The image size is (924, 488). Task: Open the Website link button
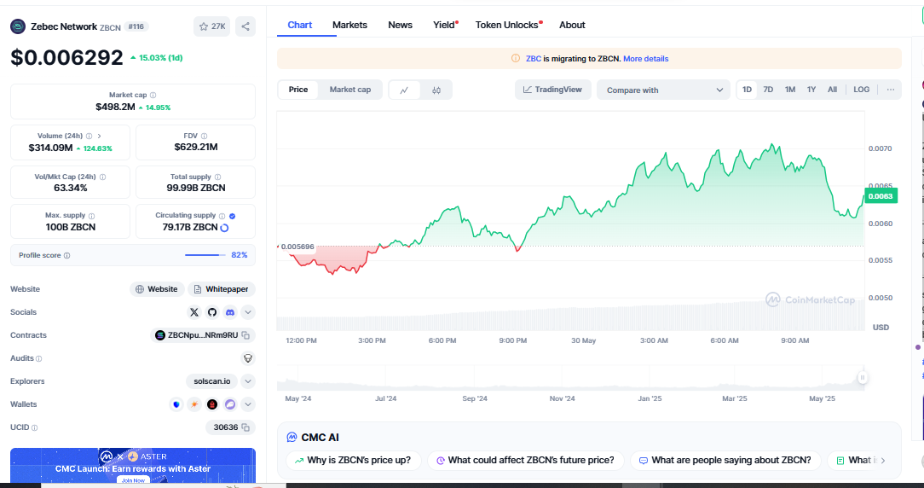coord(157,289)
